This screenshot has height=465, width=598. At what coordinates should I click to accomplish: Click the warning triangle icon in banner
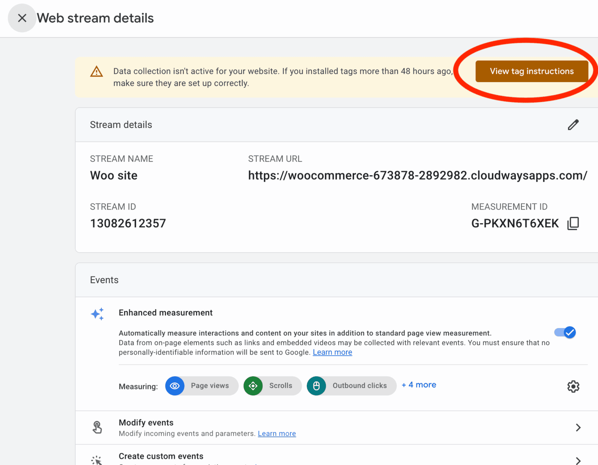[x=97, y=72]
